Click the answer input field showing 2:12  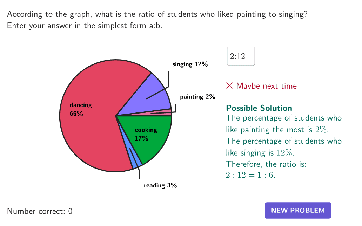(x=241, y=56)
